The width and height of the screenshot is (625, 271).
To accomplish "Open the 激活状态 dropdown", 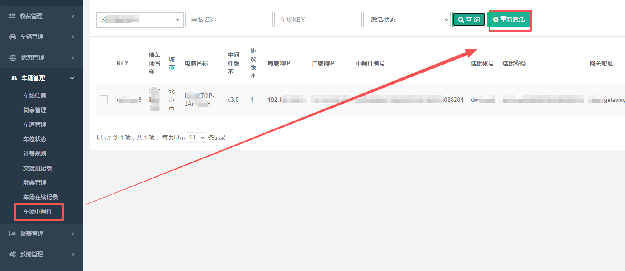I will click(x=407, y=20).
